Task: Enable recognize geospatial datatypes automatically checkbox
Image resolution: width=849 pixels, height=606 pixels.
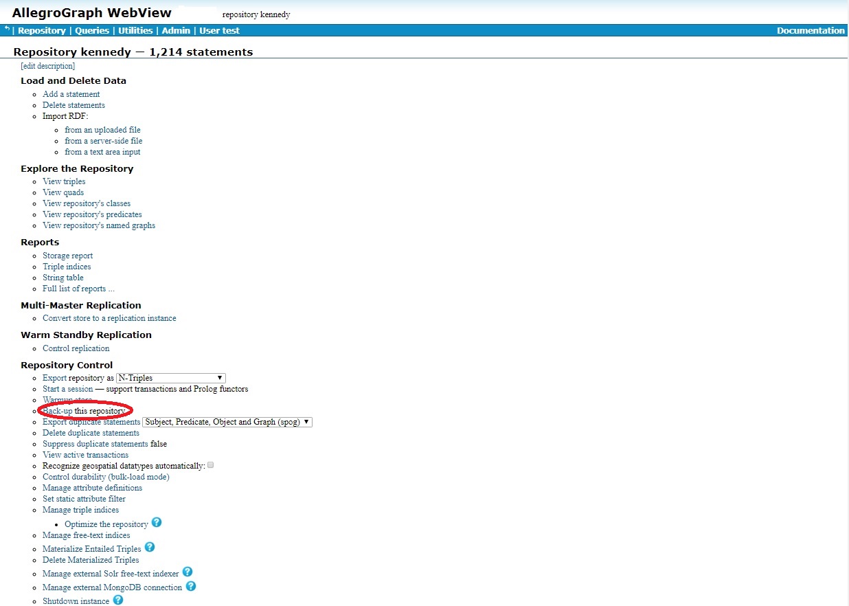Action: [211, 465]
